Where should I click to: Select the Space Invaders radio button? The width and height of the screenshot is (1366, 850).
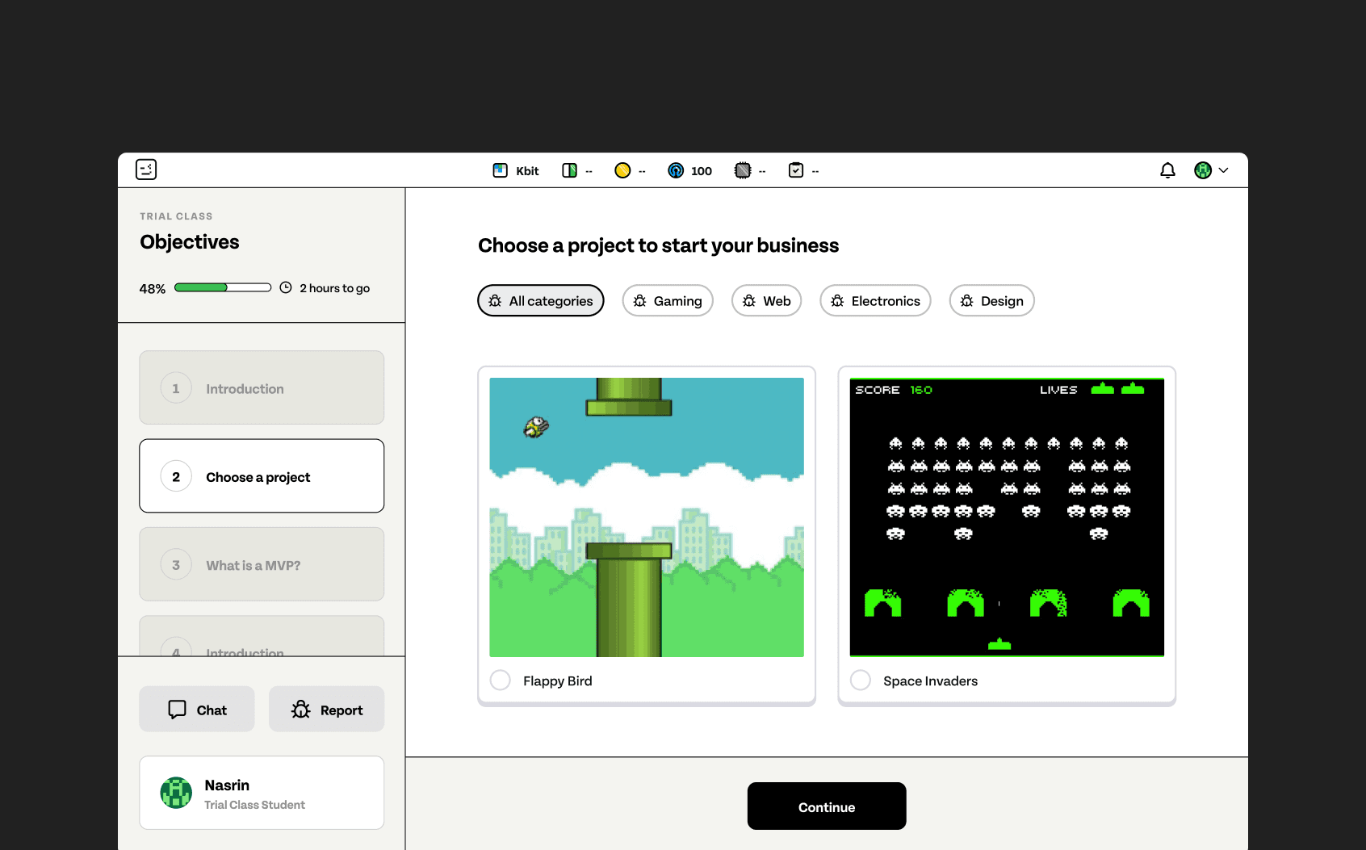click(x=861, y=680)
